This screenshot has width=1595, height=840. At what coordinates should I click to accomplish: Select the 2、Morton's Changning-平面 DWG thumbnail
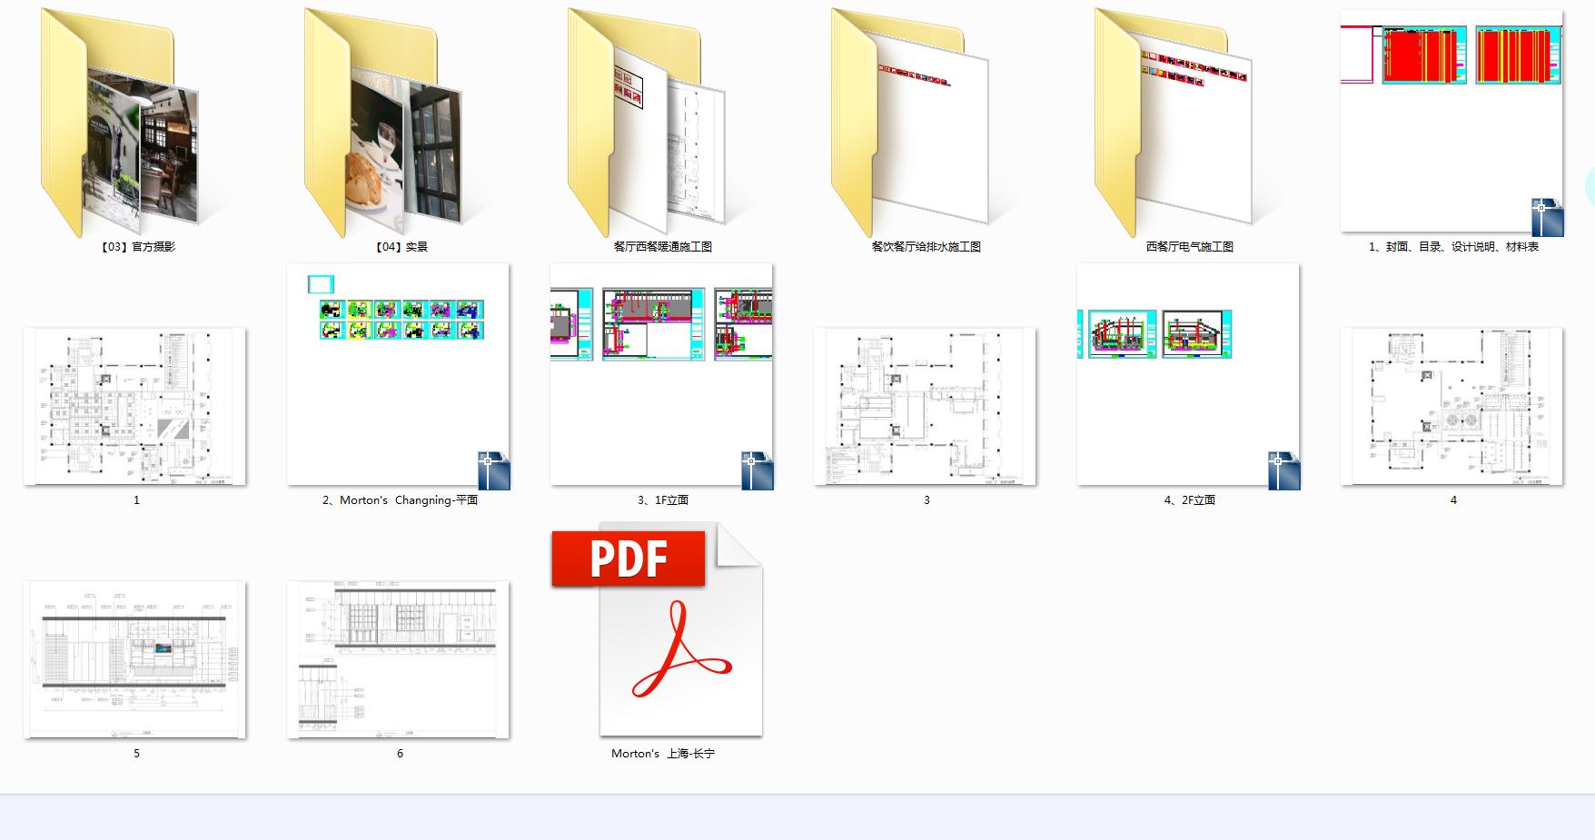point(399,375)
